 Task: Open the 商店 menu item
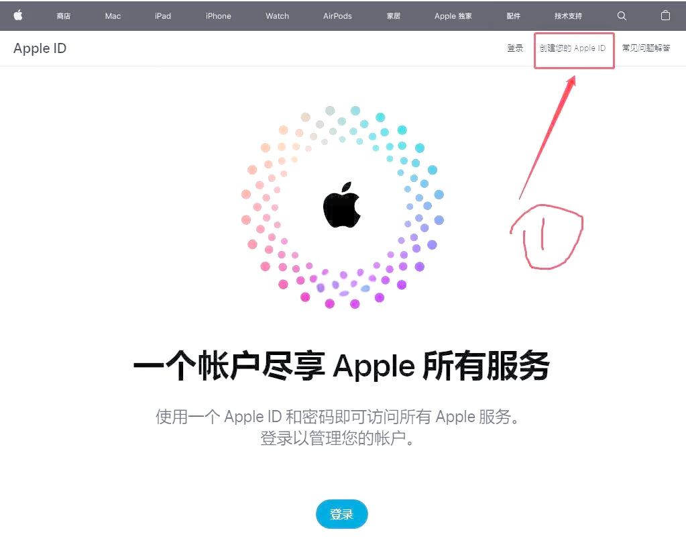click(x=64, y=15)
